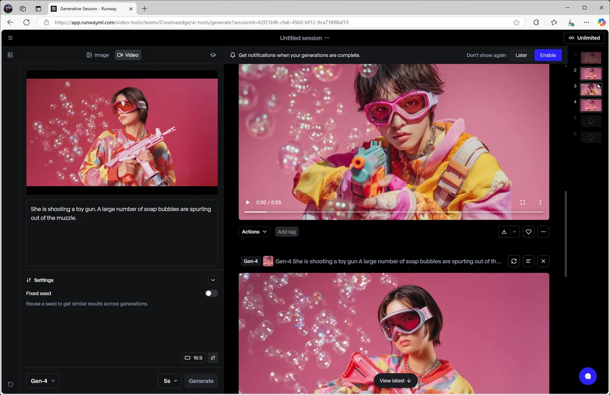Select the Generative Session - Runway browser tab

pyautogui.click(x=91, y=9)
